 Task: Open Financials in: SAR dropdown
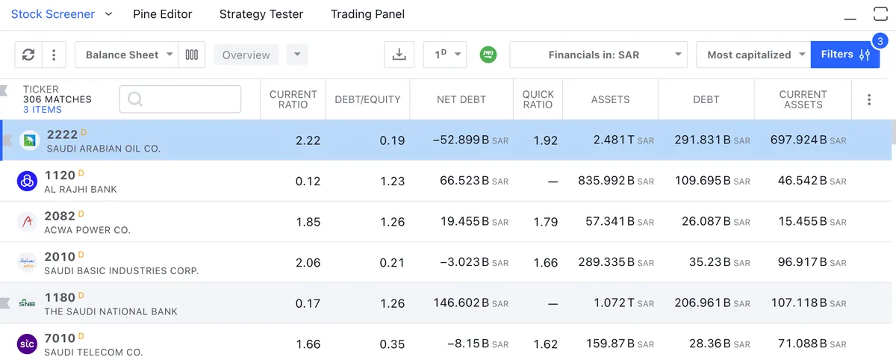(x=598, y=55)
